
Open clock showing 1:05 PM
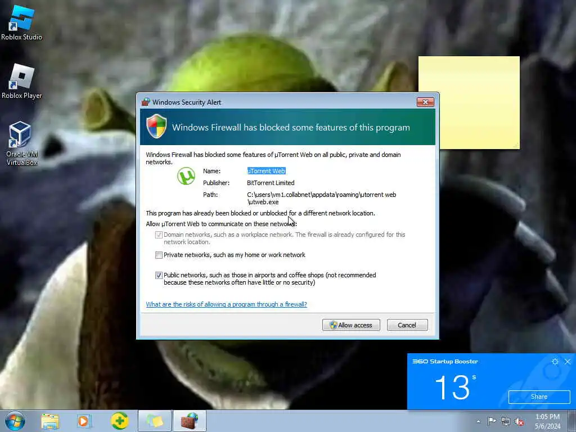click(547, 421)
